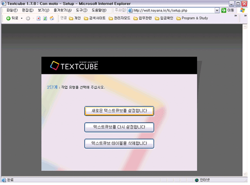This screenshot has height=185, width=250.
Task: Open the 입금확인 links folder
Action: 164,18
